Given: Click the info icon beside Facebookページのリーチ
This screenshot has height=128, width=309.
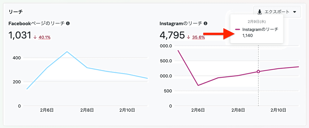Looking at the screenshot, I should (x=68, y=23).
